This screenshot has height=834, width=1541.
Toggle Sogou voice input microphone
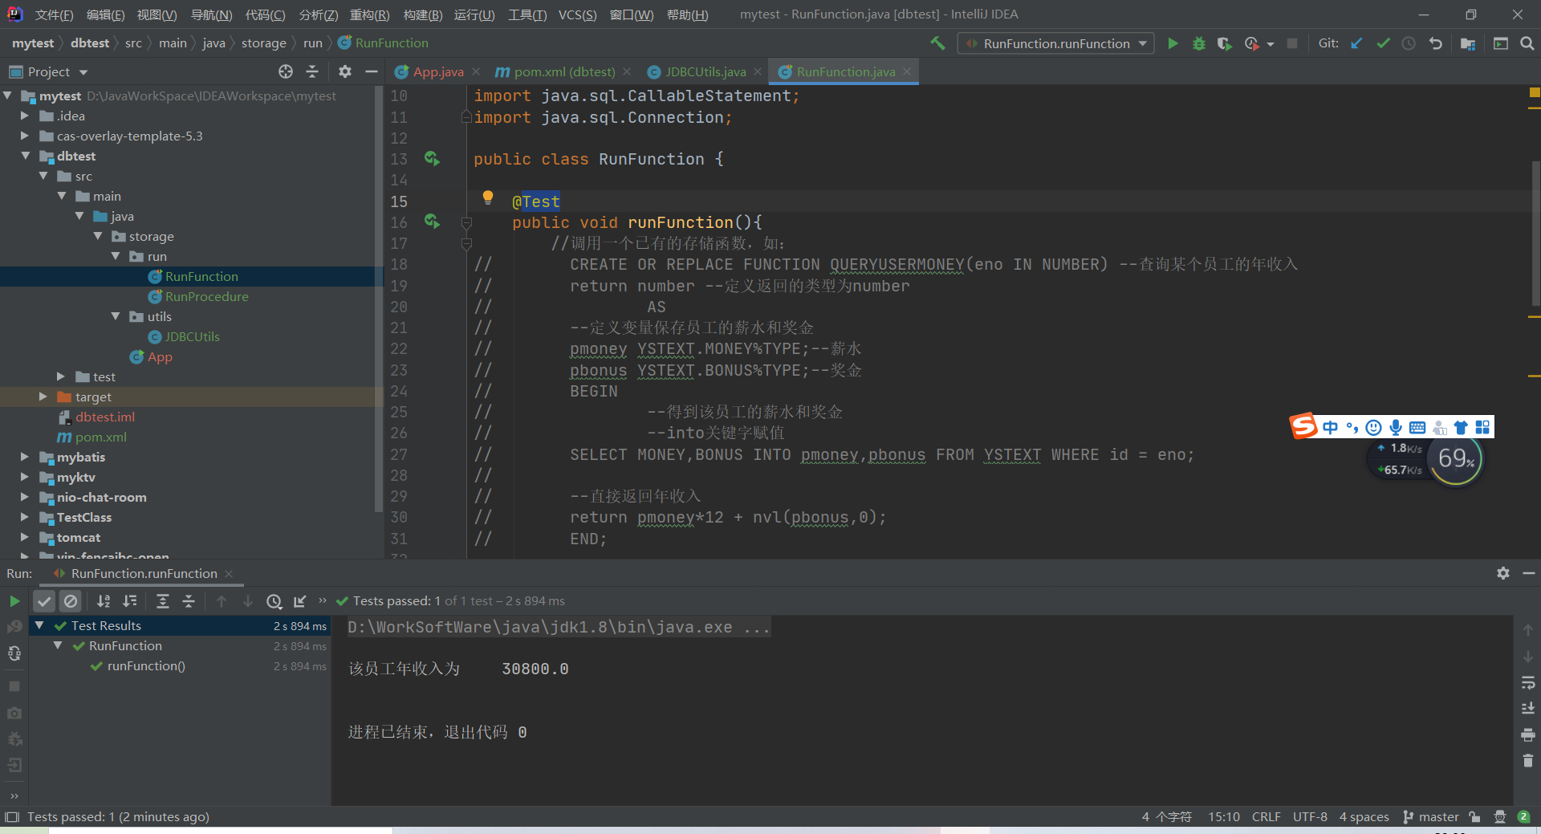1396,427
